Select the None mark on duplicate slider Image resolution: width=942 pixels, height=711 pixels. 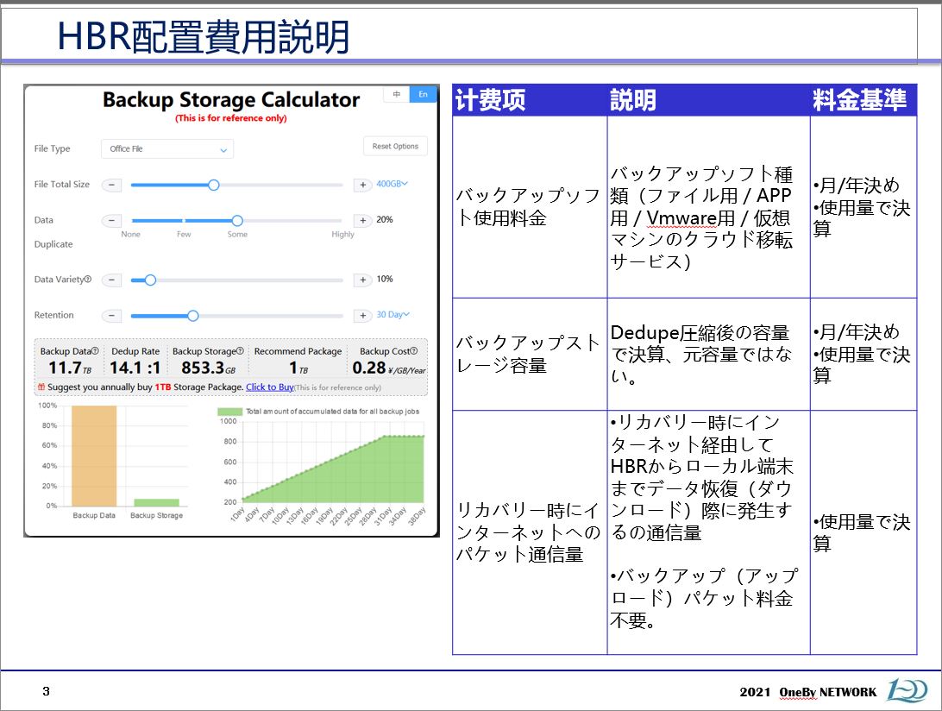point(130,235)
